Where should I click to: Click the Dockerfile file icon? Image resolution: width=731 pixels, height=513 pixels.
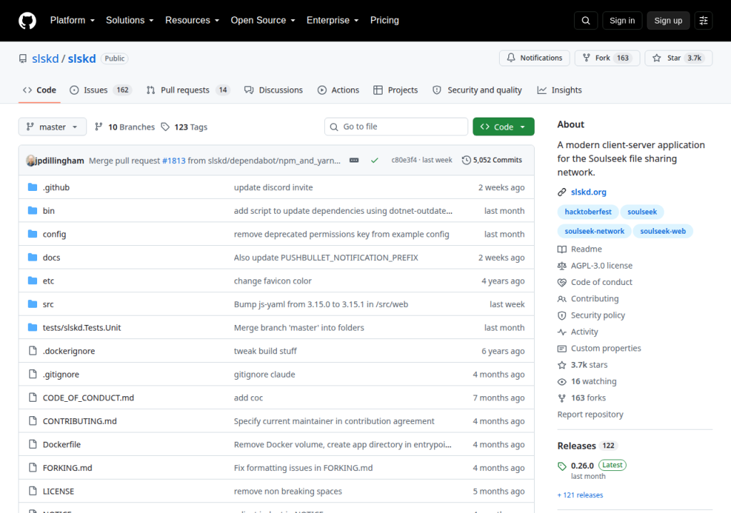click(x=32, y=444)
